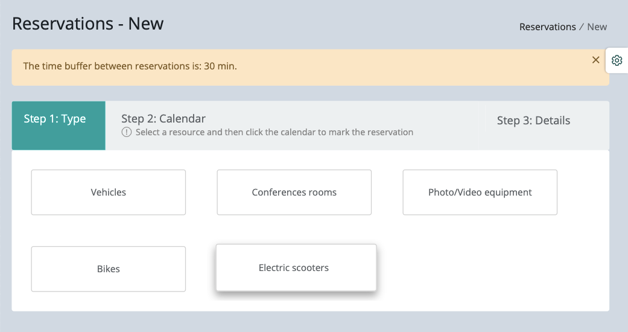This screenshot has width=628, height=332.
Task: Switch to Step 2: Calendar
Action: coord(291,126)
